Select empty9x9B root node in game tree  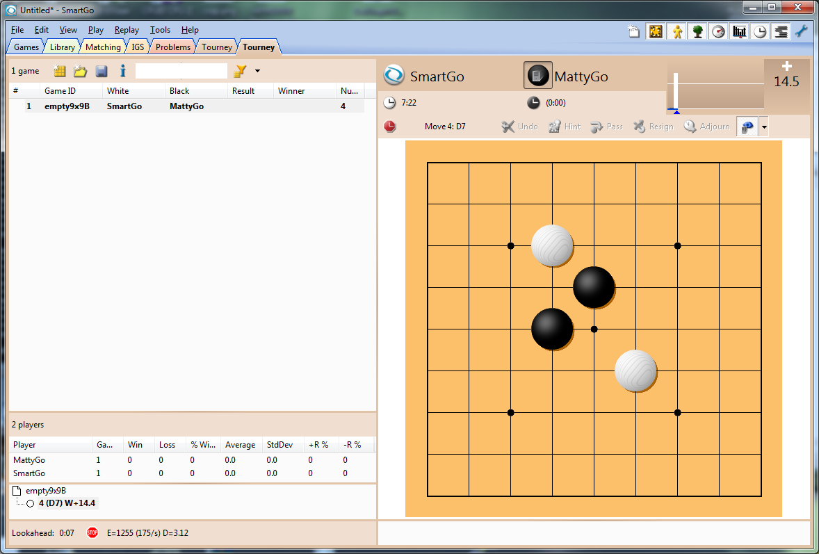46,491
